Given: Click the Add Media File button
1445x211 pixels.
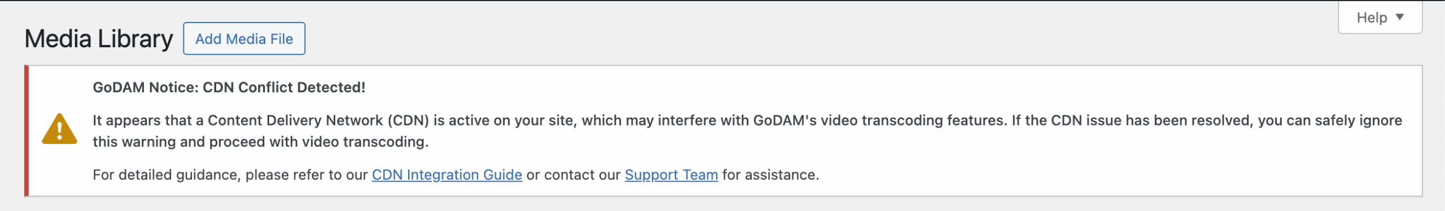Looking at the screenshot, I should point(244,39).
